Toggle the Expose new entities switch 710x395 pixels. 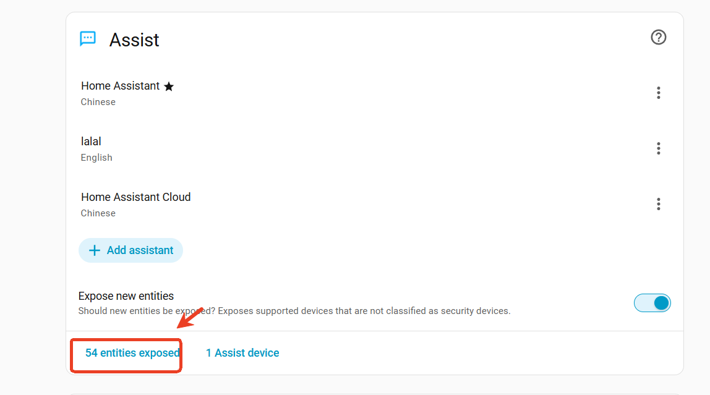(x=652, y=303)
